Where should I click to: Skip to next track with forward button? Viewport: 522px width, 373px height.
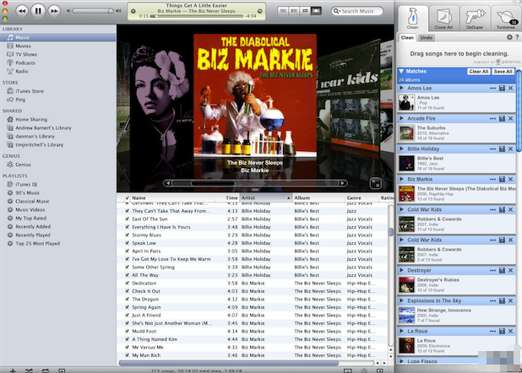point(54,11)
